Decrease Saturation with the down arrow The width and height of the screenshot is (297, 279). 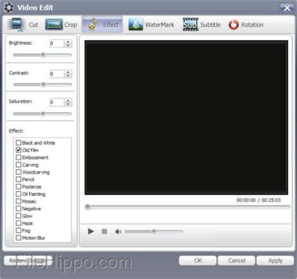coord(68,104)
